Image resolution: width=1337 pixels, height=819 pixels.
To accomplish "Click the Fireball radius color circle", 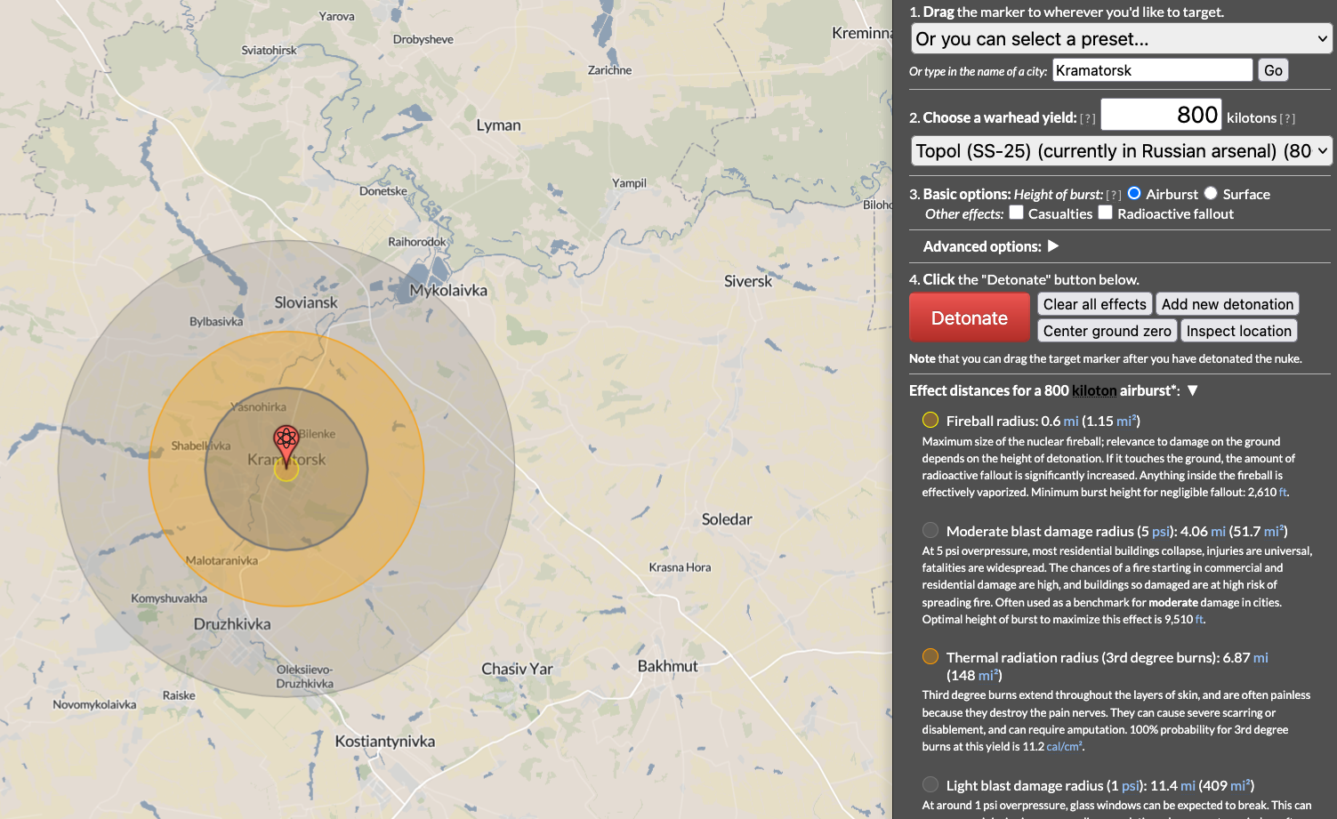I will click(x=930, y=420).
